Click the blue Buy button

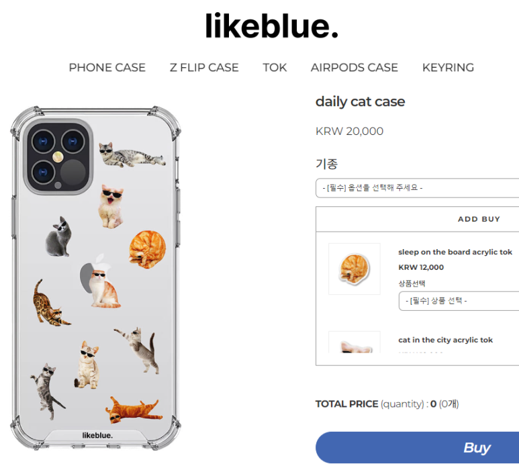point(417,447)
